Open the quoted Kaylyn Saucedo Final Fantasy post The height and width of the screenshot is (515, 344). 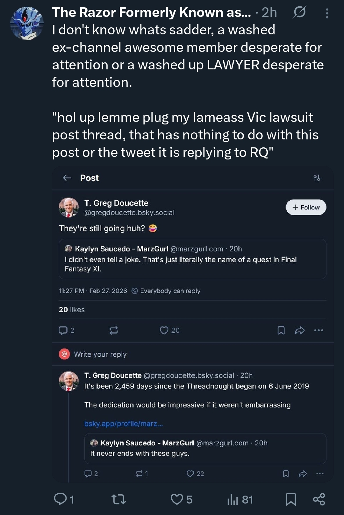coord(192,259)
